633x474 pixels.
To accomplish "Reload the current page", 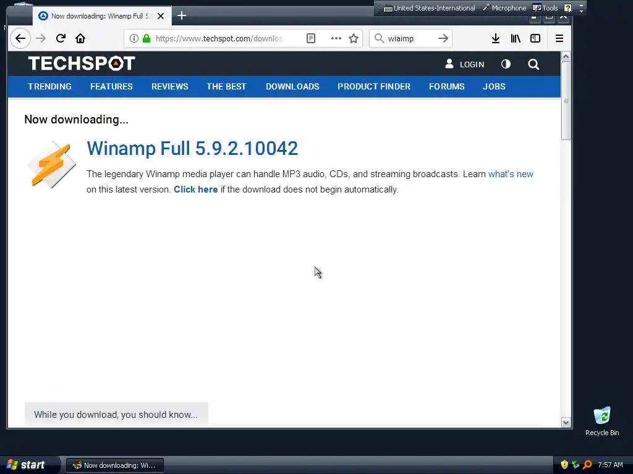I will pyautogui.click(x=61, y=38).
